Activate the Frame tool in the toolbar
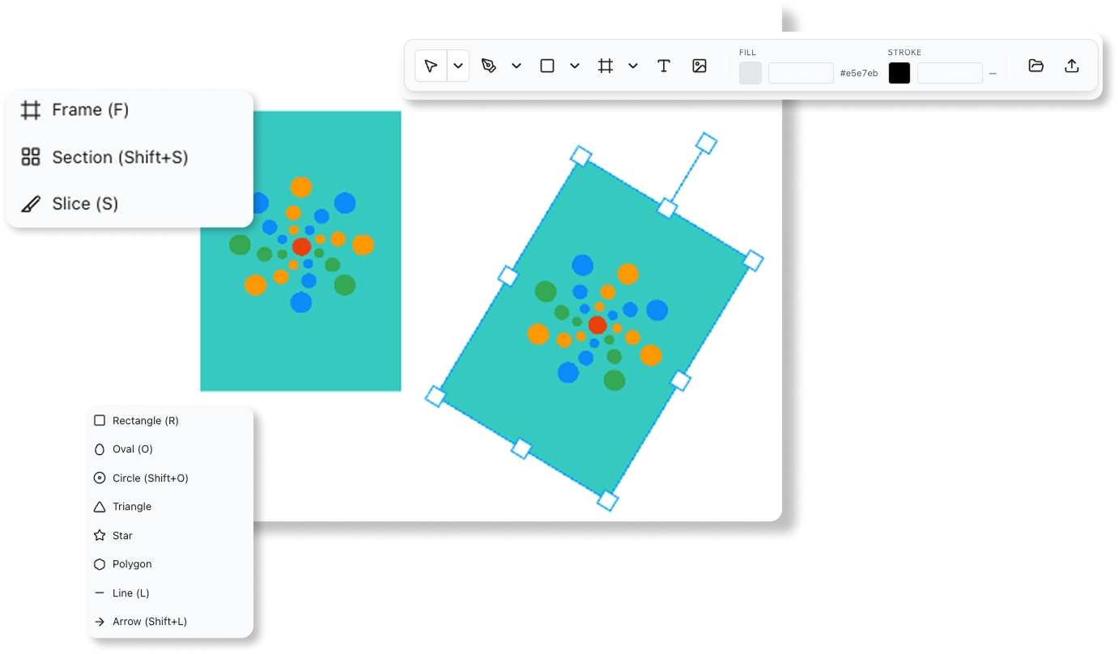 click(605, 66)
